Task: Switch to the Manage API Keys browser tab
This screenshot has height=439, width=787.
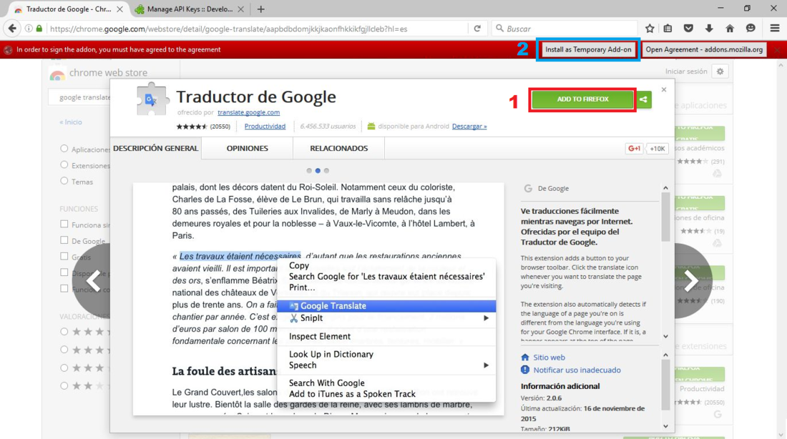Action: (190, 9)
